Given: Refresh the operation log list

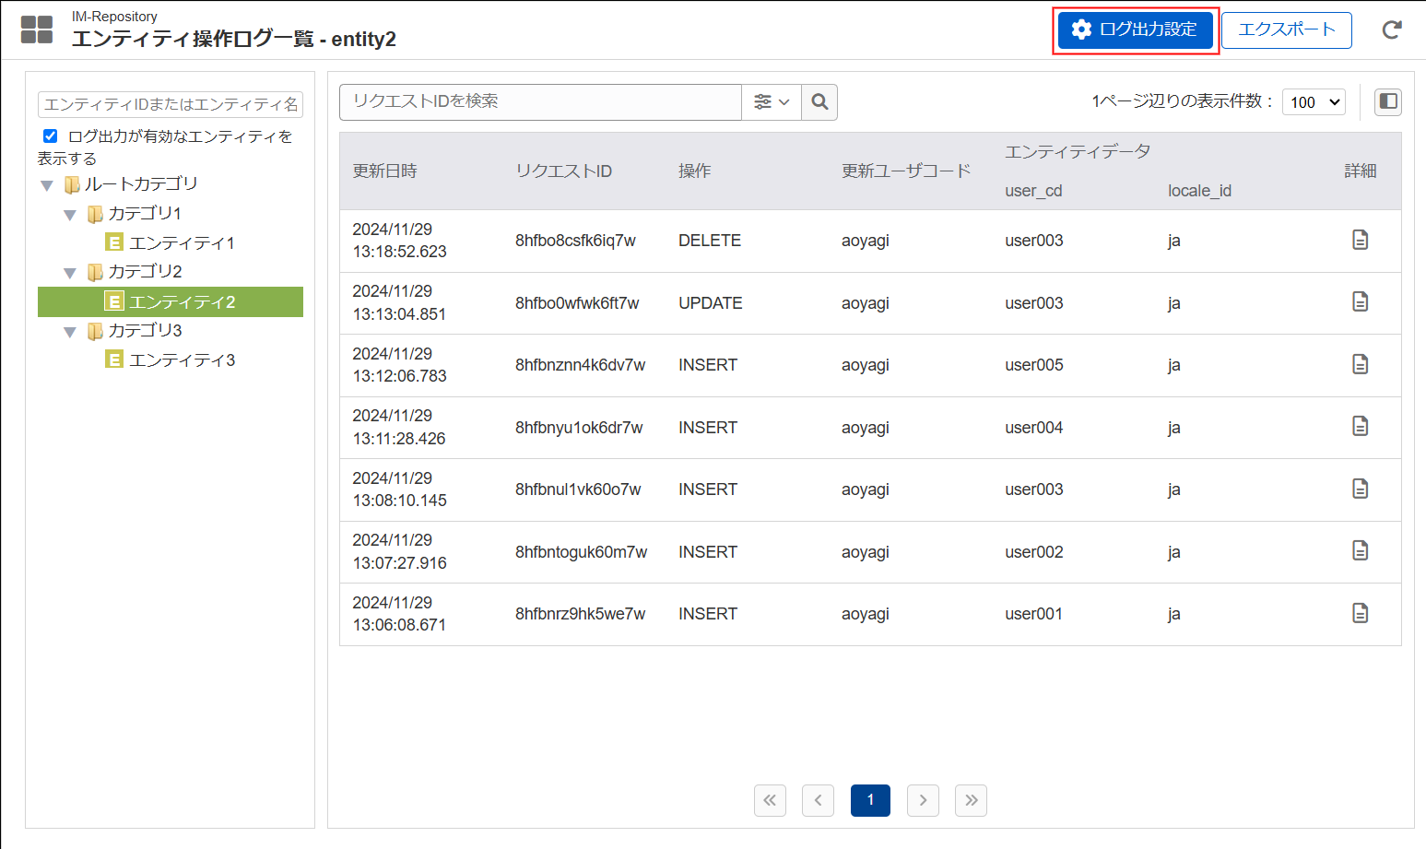Looking at the screenshot, I should click(x=1391, y=29).
